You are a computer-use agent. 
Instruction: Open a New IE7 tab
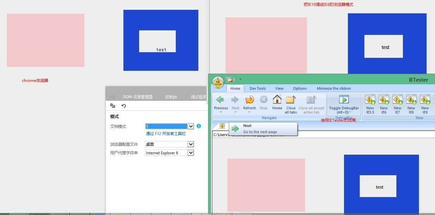coord(398,100)
